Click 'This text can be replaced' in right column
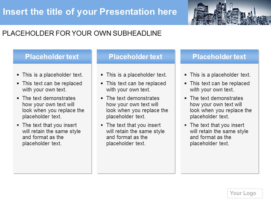271x206 pixels. pyautogui.click(x=220, y=83)
